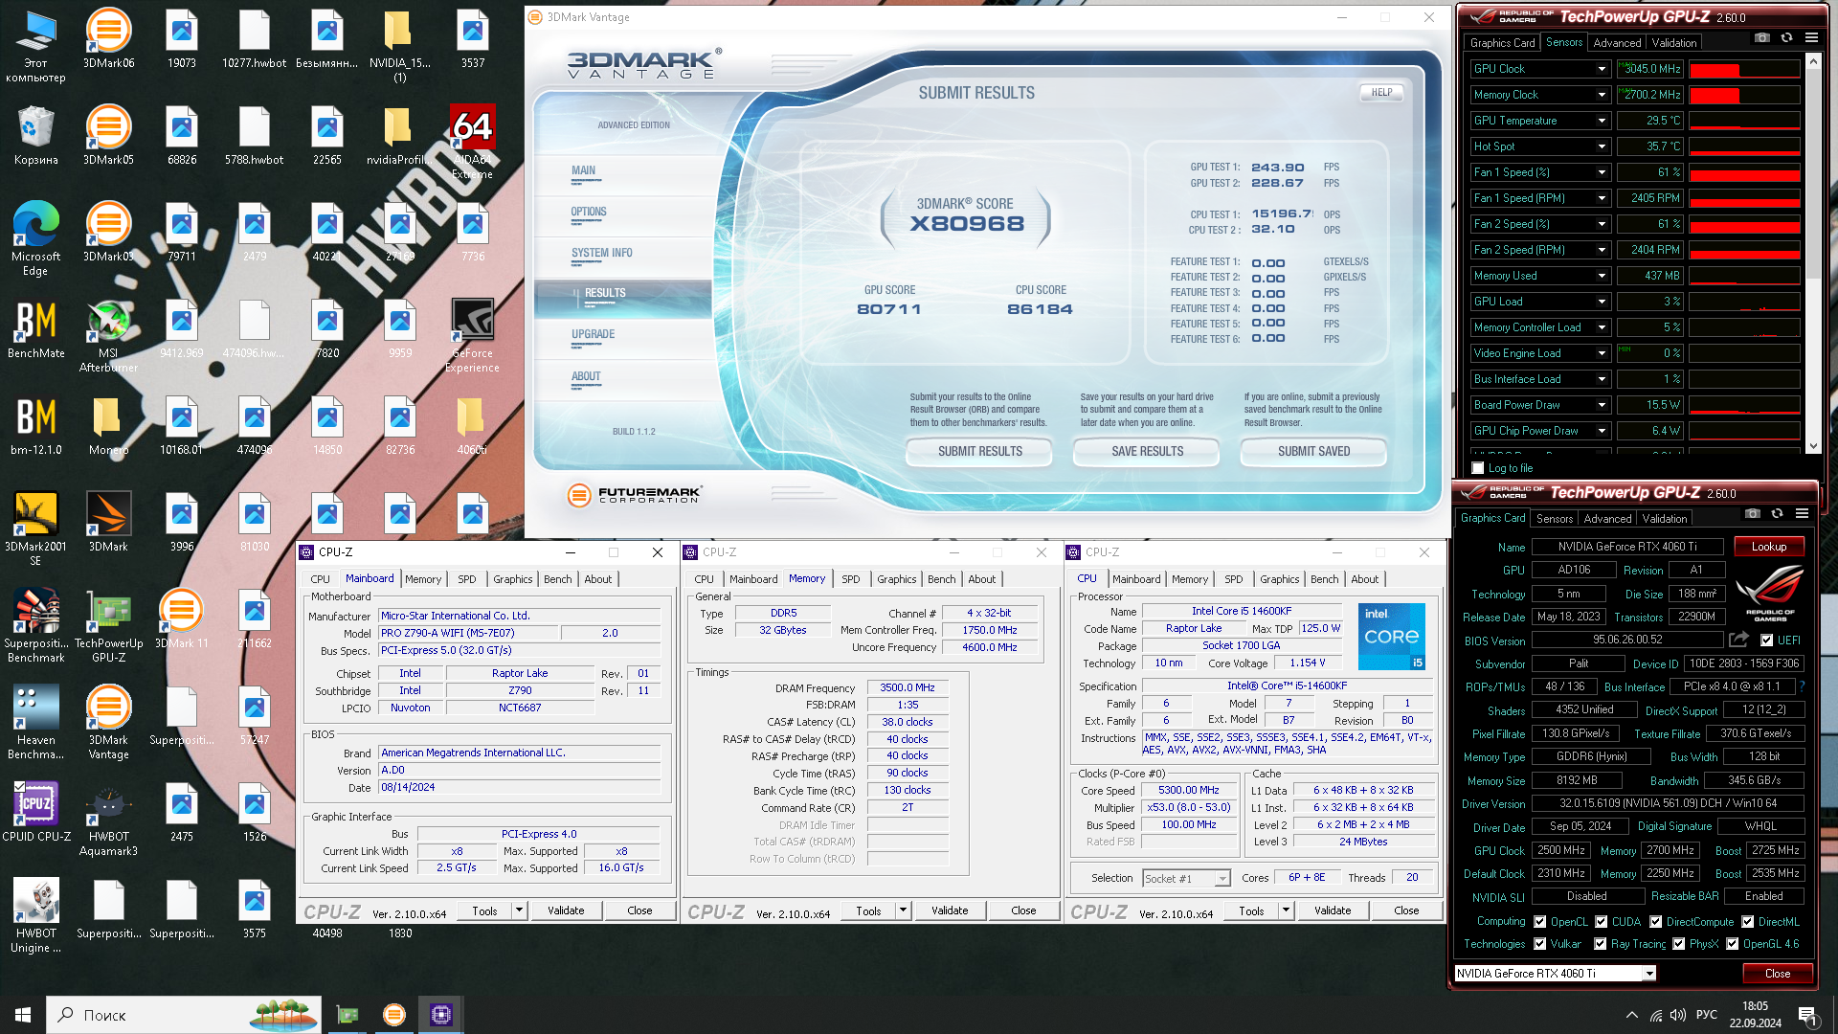
Task: Click Bus Interface question mark icon
Action: click(1802, 686)
